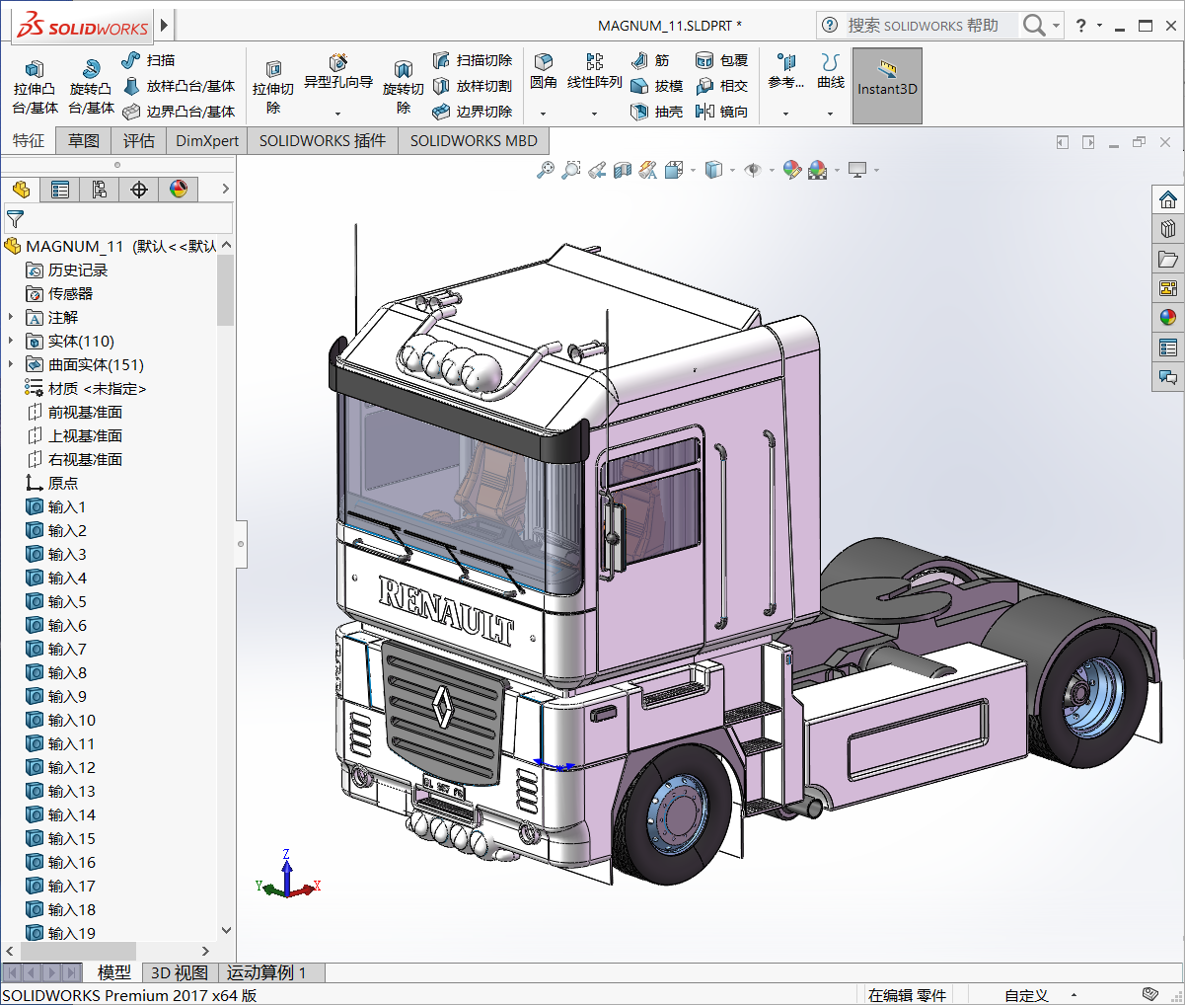This screenshot has width=1185, height=1005.
Task: Switch to the 草图 sketch tab
Action: click(84, 141)
